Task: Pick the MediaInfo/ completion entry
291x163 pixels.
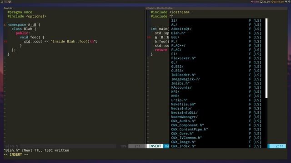Action: pyautogui.click(x=217, y=109)
